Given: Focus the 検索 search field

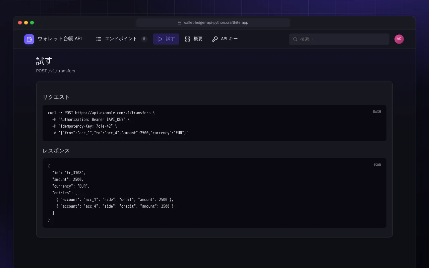Looking at the screenshot, I should coord(339,39).
